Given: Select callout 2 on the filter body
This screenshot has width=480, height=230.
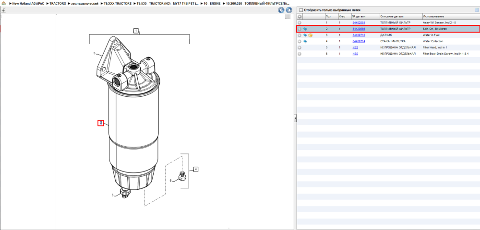Looking at the screenshot, I should (x=101, y=123).
